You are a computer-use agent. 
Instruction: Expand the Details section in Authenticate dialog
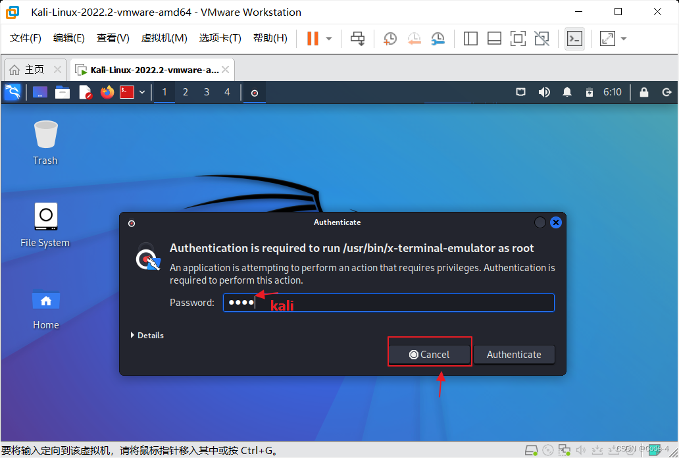coord(147,335)
